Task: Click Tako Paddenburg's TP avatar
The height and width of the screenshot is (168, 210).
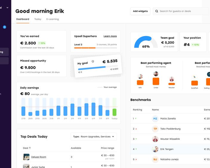Action: (x=155, y=129)
